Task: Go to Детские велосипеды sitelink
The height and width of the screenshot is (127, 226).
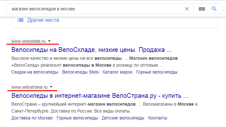Action: click(x=123, y=118)
